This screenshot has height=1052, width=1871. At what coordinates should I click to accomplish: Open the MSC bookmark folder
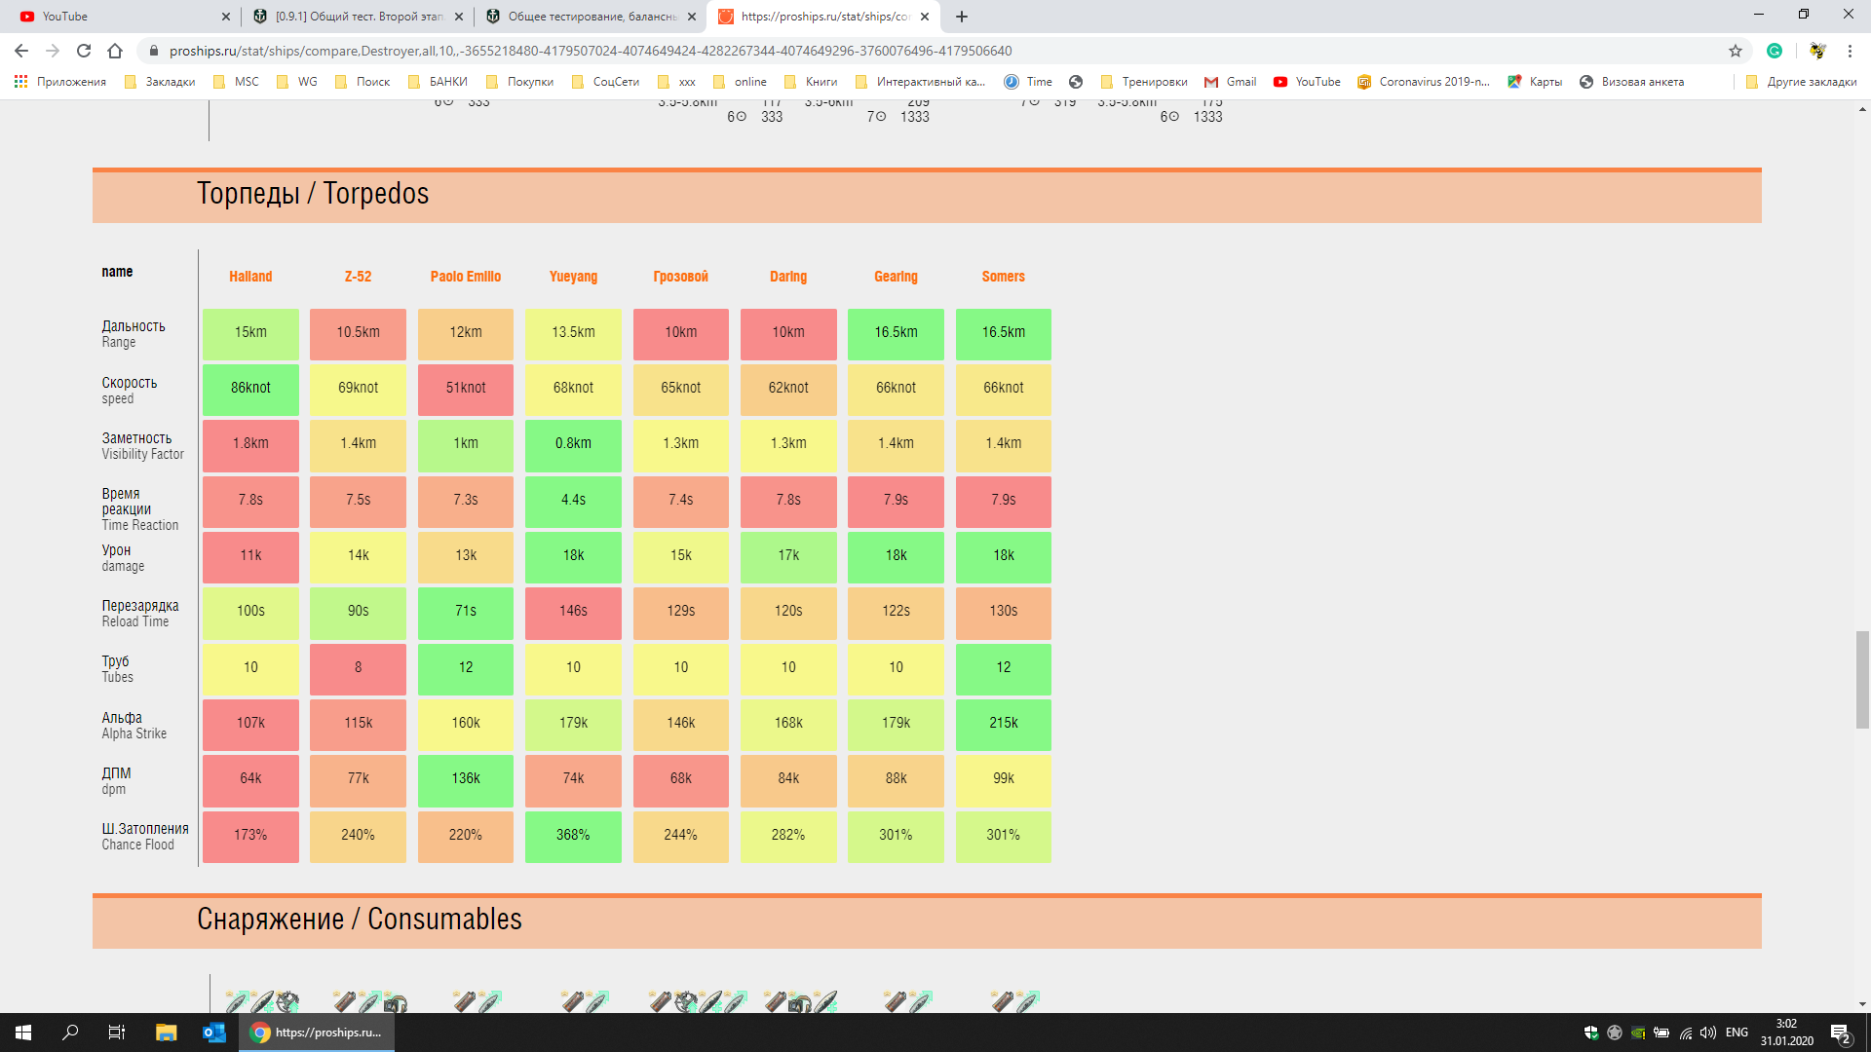(236, 82)
